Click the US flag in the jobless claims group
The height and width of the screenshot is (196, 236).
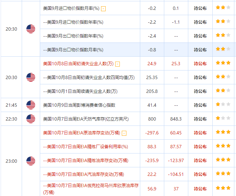click(31, 77)
